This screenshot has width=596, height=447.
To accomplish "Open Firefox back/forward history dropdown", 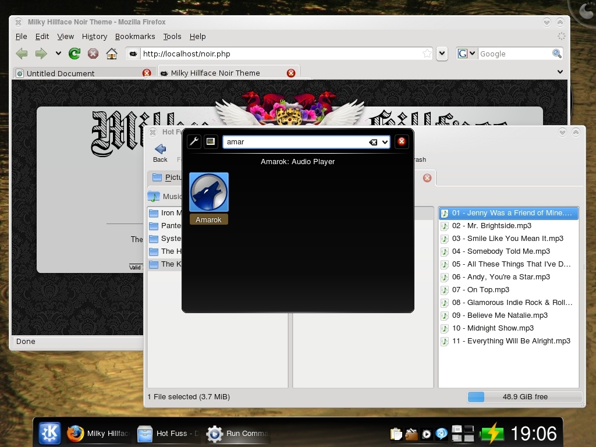I will 58,54.
